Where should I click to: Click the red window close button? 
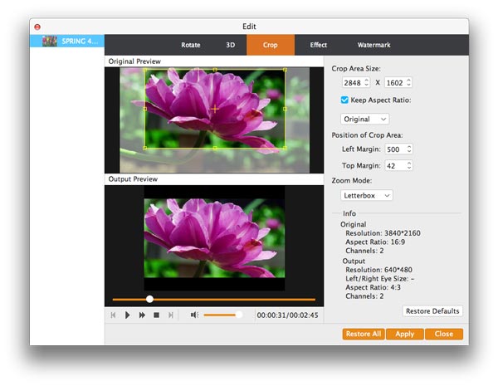pos(37,27)
